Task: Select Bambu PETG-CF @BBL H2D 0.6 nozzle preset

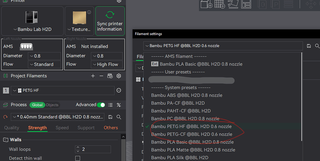Action: pyautogui.click(x=191, y=134)
